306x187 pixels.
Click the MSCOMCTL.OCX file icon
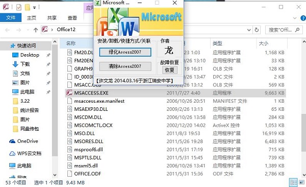click(70, 125)
